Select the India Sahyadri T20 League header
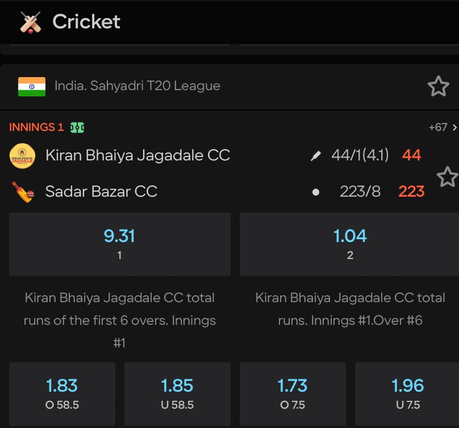Screen dimensions: 459x428 pyautogui.click(x=136, y=86)
